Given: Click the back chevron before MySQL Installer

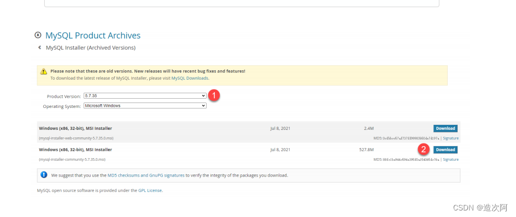Looking at the screenshot, I should (39, 47).
